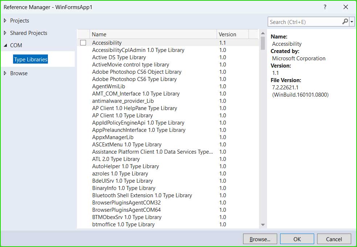
Task: Confirm with the OK button
Action: (297, 239)
